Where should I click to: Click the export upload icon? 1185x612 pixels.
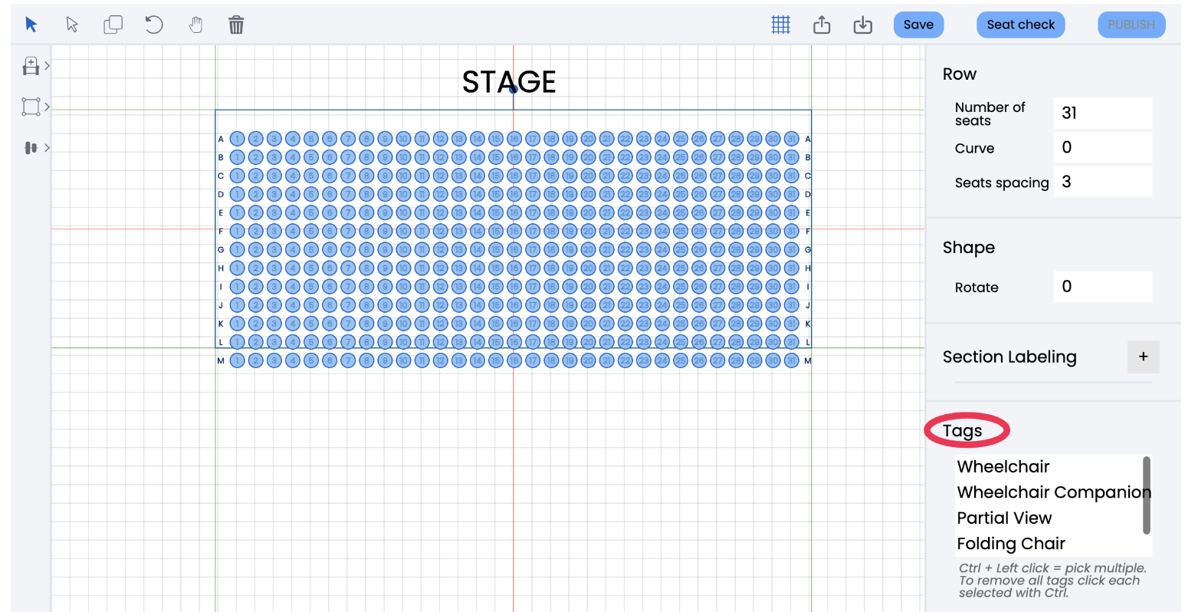[822, 24]
